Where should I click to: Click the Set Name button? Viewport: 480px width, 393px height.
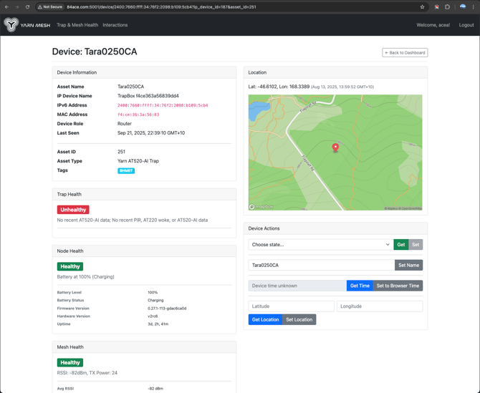pyautogui.click(x=408, y=265)
